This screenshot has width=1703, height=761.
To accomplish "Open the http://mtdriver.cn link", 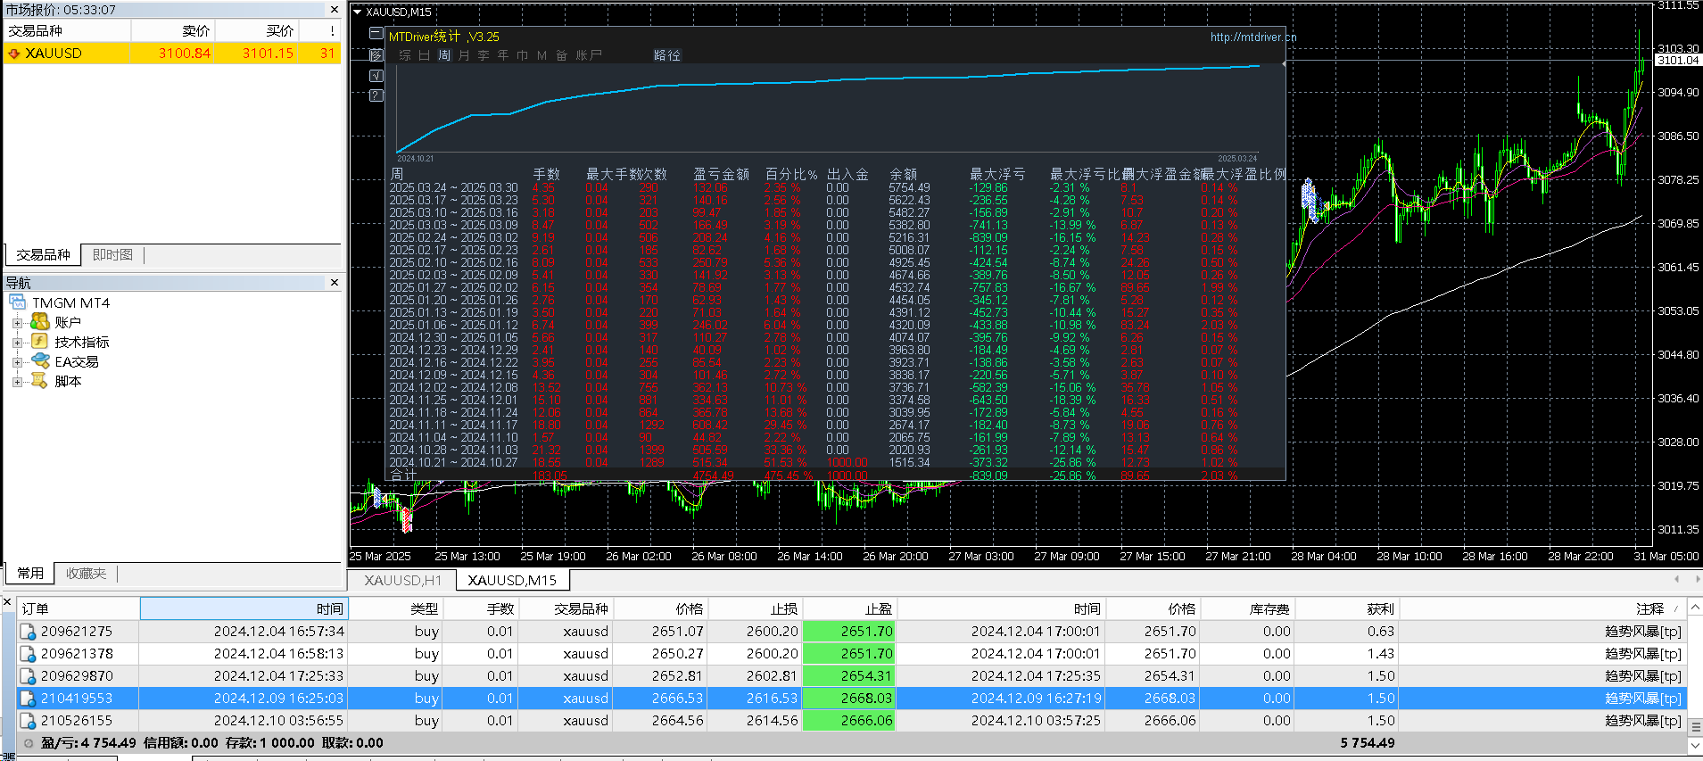I will pos(1253,37).
